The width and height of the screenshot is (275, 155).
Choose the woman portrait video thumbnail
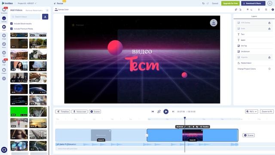point(19,66)
